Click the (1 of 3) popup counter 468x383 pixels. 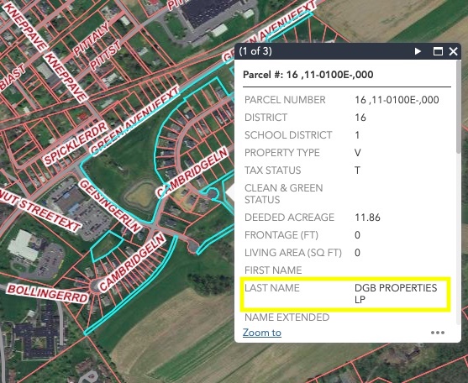point(255,51)
